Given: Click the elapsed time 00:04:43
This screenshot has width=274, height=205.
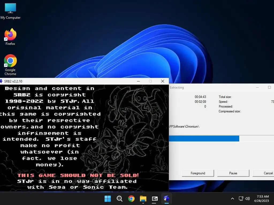Looking at the screenshot, I should 200,97.
